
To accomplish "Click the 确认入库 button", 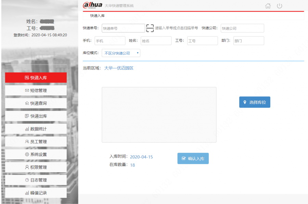I will (193, 159).
